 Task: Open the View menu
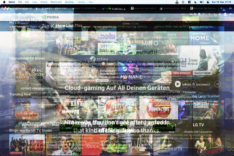pos(34,2)
